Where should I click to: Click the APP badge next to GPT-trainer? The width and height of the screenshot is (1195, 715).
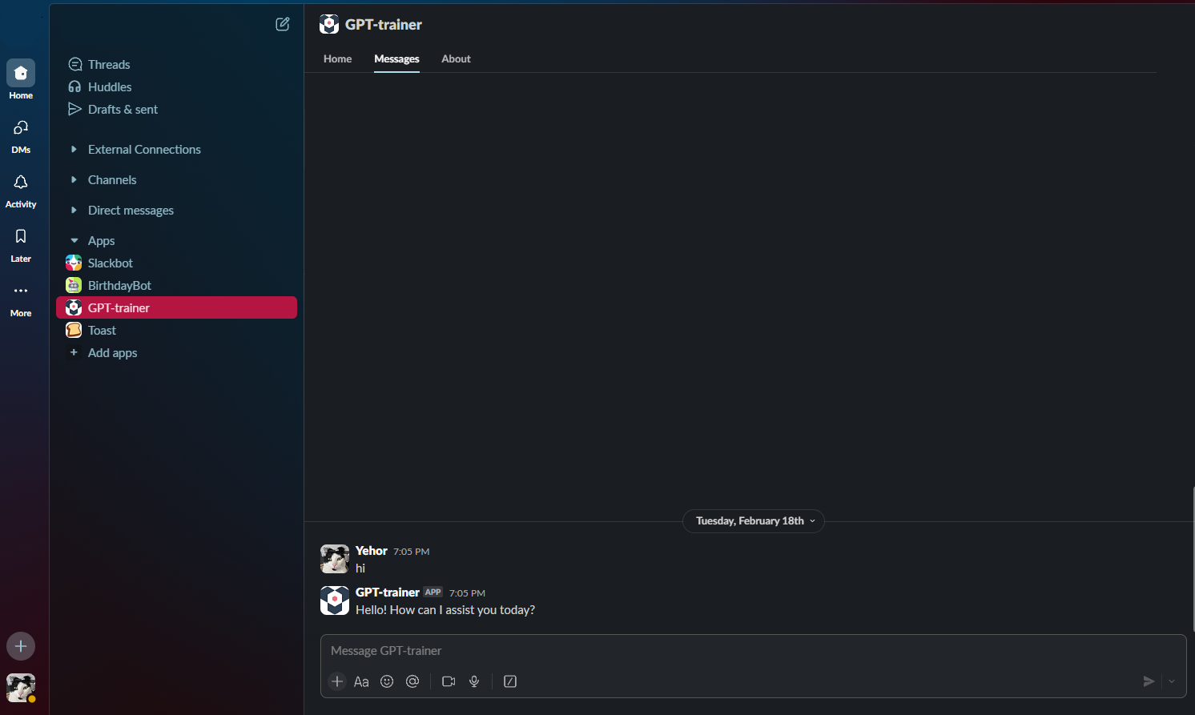point(433,592)
